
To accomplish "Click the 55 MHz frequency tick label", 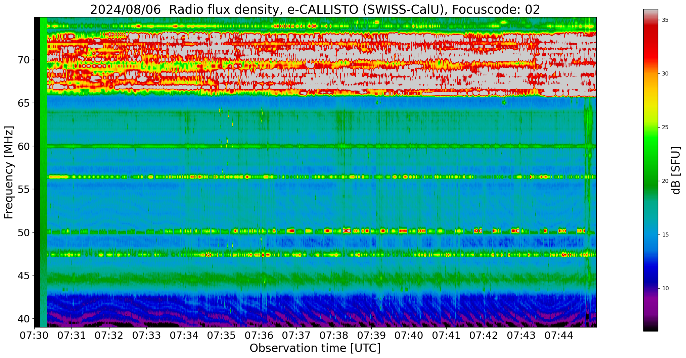I will point(24,189).
